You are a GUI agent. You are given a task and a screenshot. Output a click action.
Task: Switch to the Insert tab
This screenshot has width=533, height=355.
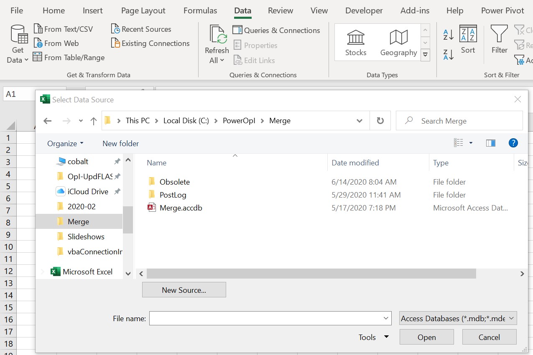93,10
